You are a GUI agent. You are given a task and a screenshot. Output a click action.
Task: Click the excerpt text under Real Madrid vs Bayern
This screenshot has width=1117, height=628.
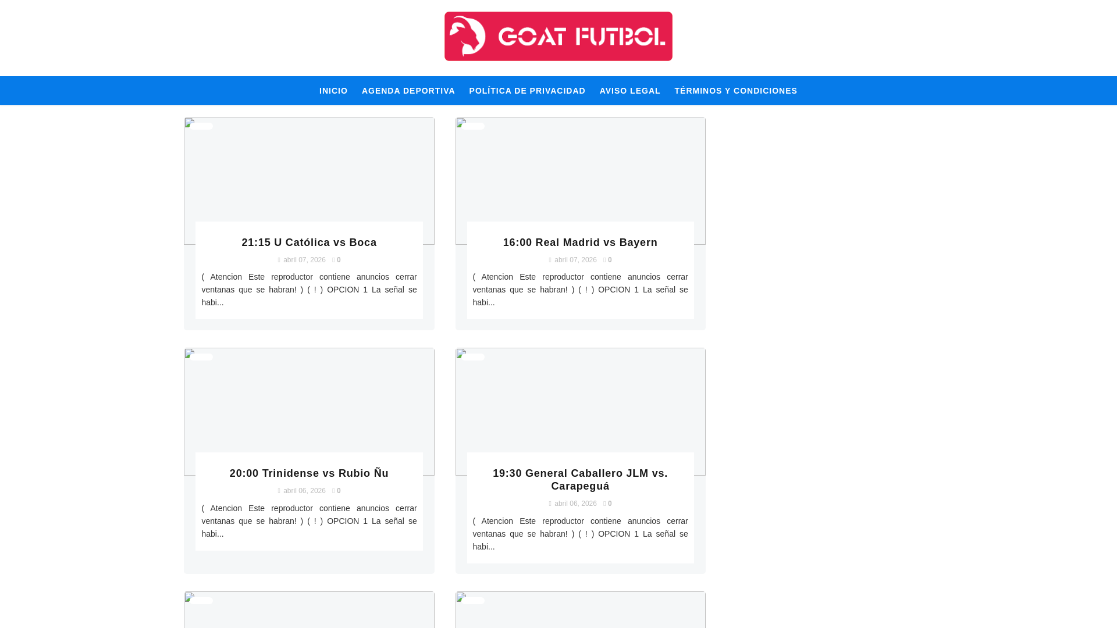[580, 290]
